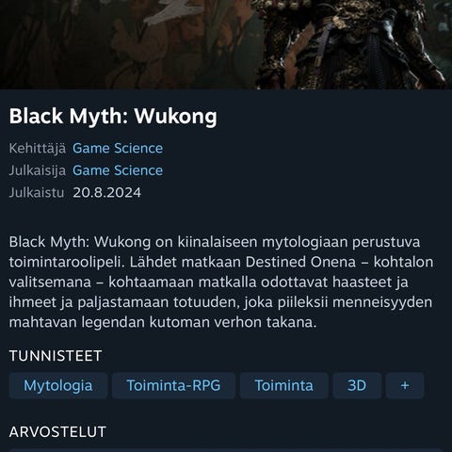This screenshot has width=452, height=452.
Task: Click the Julkaistu label
Action: (x=37, y=192)
